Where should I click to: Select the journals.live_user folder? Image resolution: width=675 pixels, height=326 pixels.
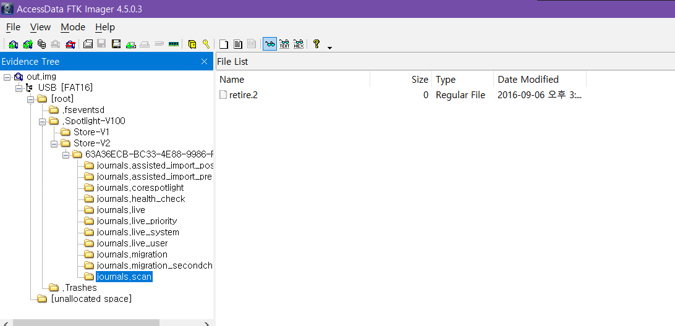tap(132, 243)
